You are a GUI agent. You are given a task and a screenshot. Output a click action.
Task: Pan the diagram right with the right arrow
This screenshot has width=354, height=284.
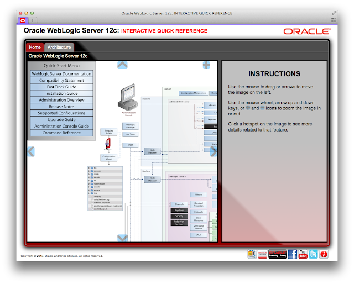click(214, 151)
